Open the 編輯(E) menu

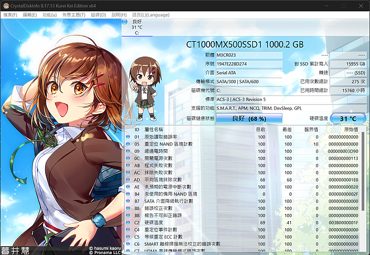(x=30, y=15)
